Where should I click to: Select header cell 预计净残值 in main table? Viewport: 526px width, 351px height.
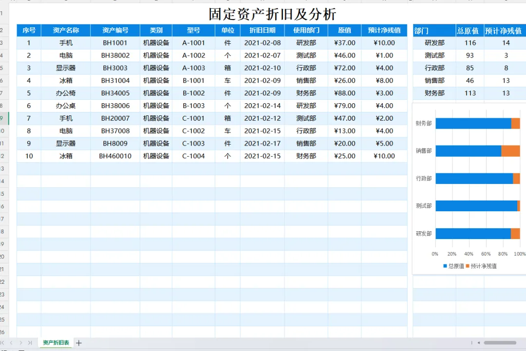click(384, 30)
